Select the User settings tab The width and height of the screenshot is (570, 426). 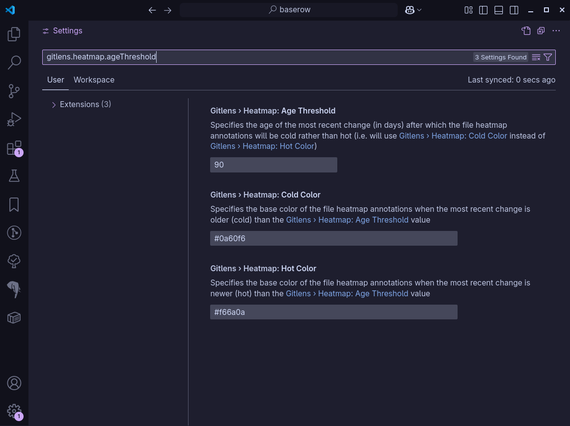pyautogui.click(x=55, y=80)
